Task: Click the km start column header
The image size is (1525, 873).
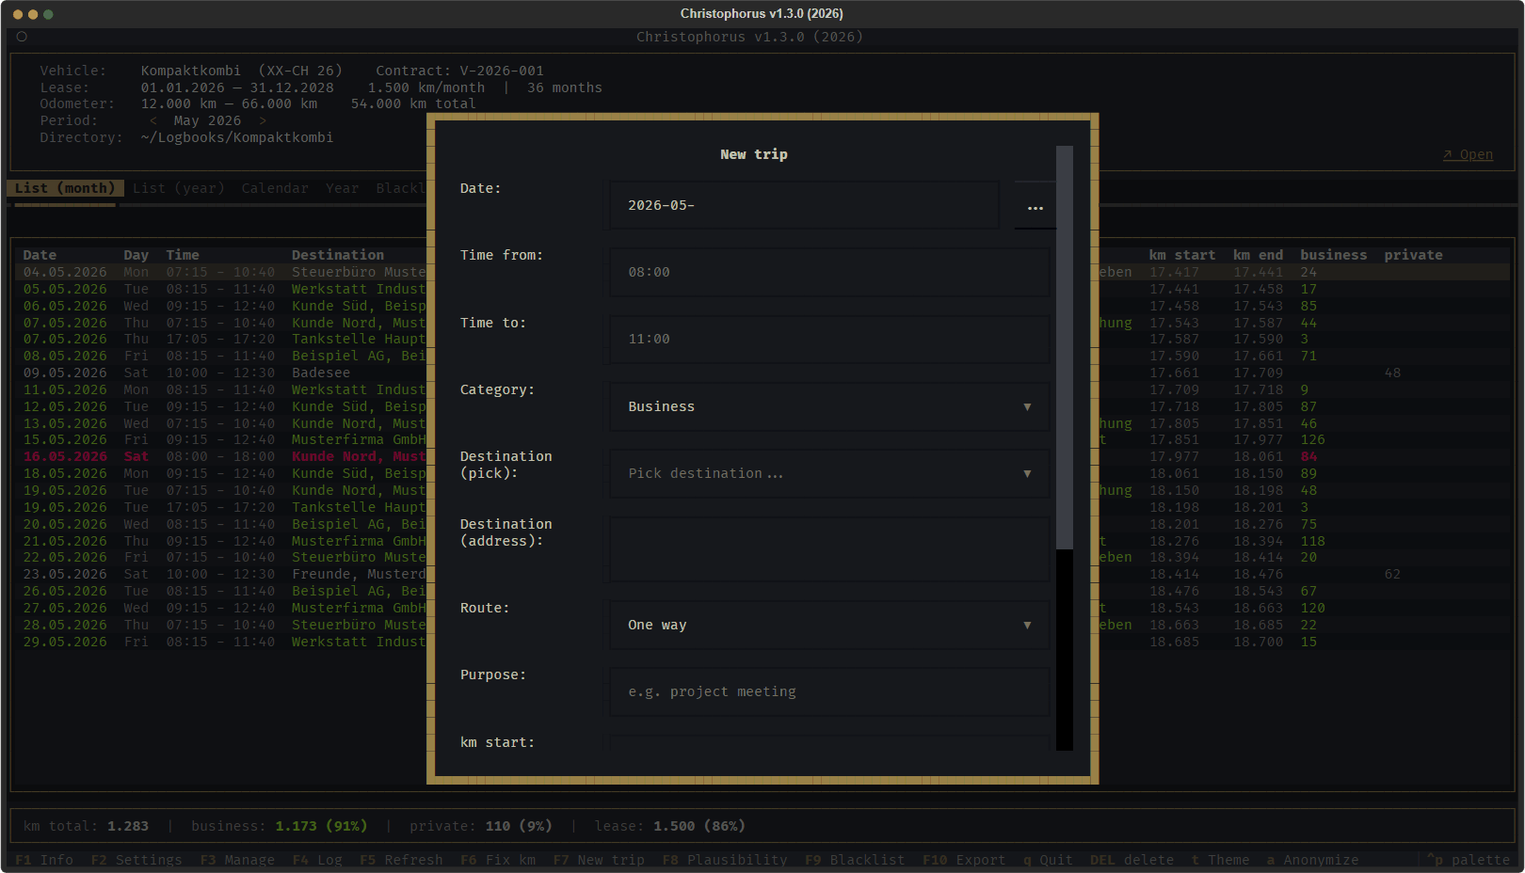Action: point(1182,255)
